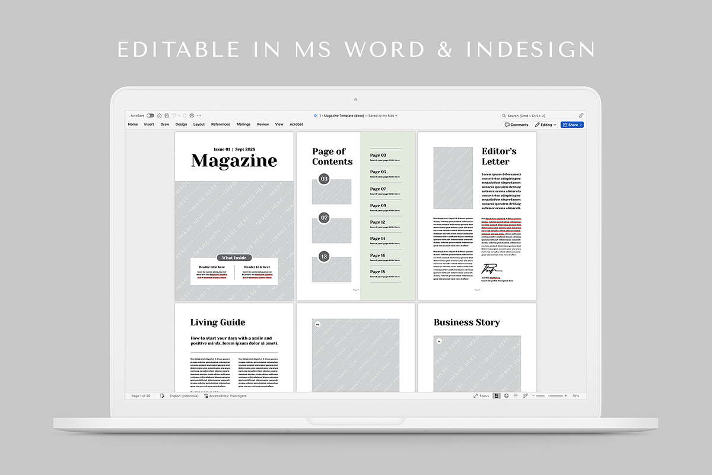Enable Focus mode in status bar
Viewport: 712px width, 475px height.
pos(481,396)
